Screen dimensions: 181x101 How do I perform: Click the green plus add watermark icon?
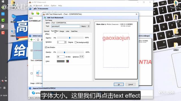31,40
